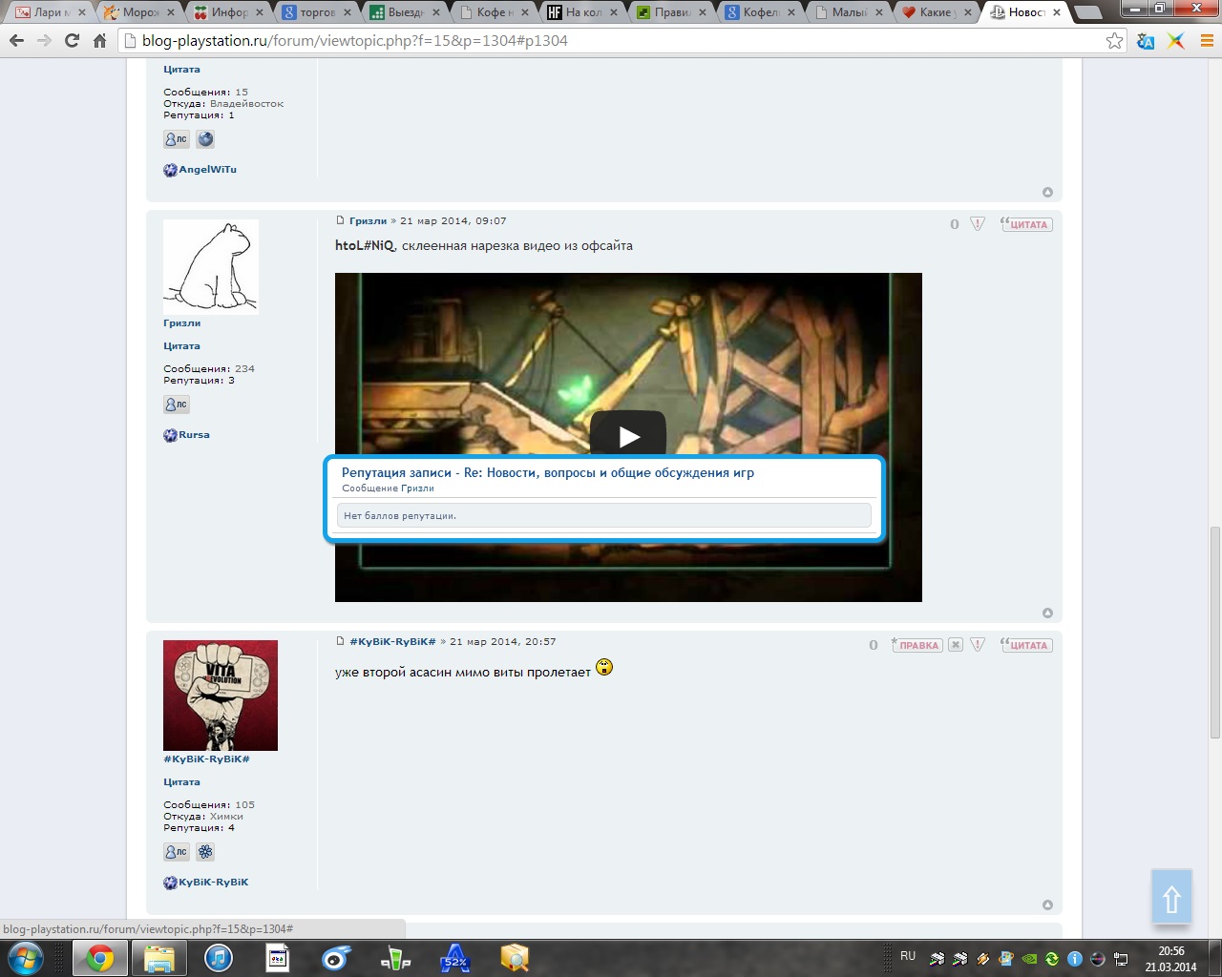Quote #KyBiK-RyBiK# post with ЦИТАТА button

[x=1026, y=645]
